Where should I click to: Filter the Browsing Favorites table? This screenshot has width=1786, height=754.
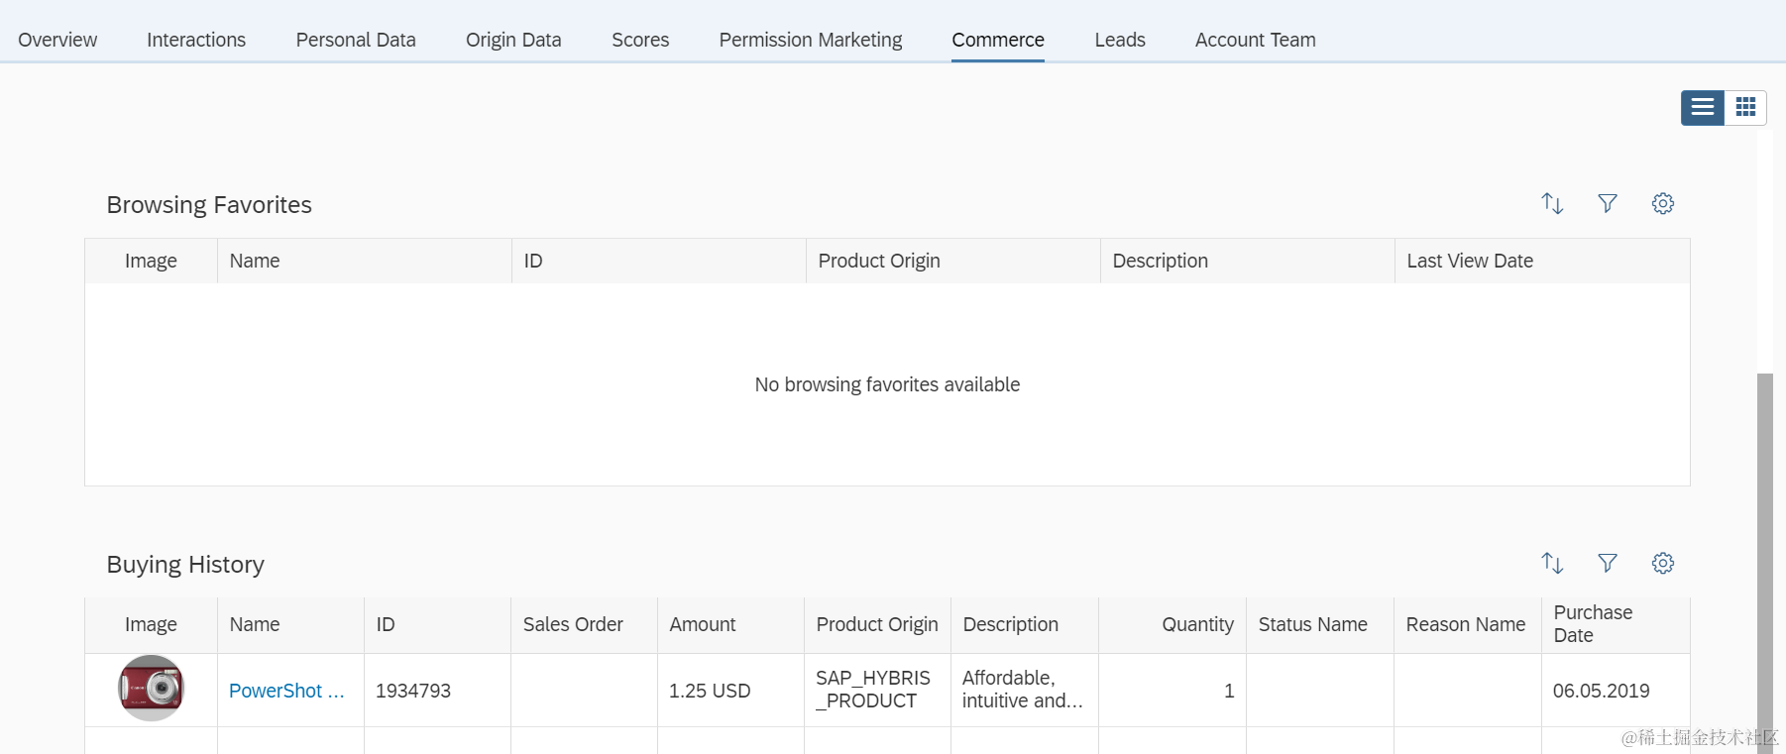click(1608, 203)
